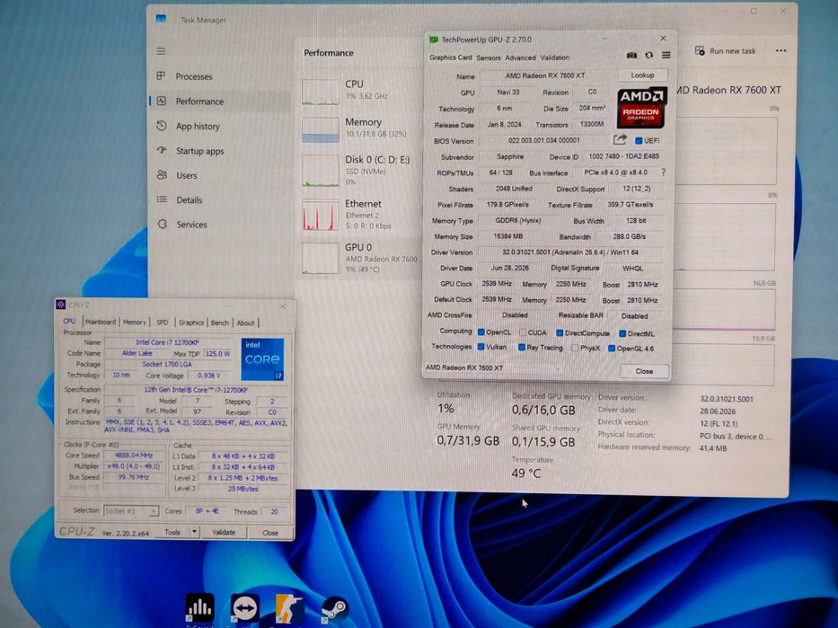Toggle the Ray Tracing checkbox
The height and width of the screenshot is (628, 838).
coord(522,348)
